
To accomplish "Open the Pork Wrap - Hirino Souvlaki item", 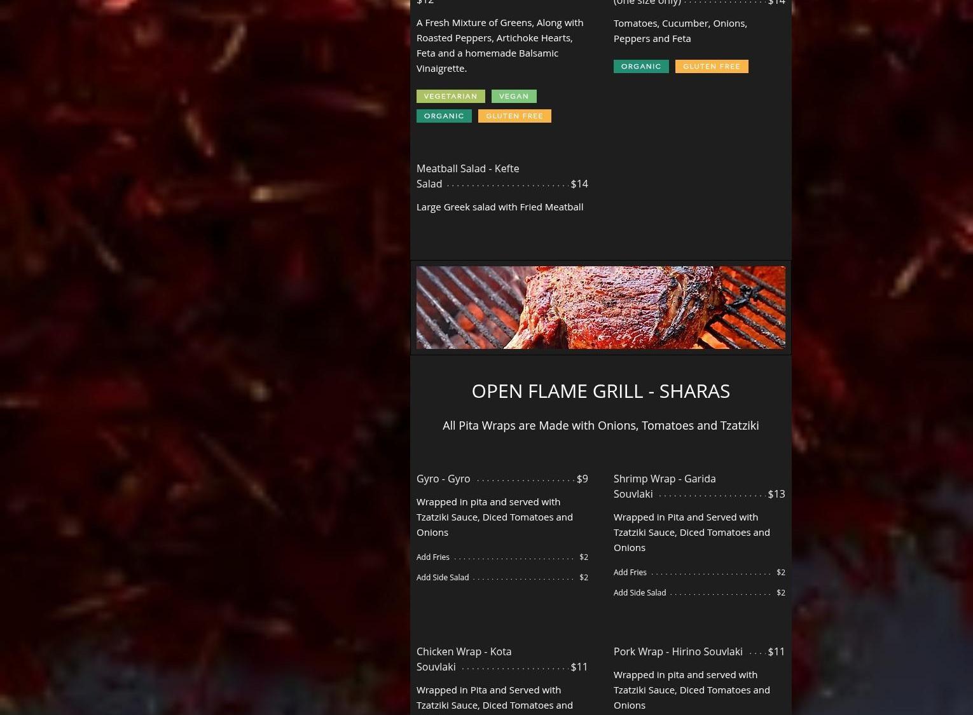I will [x=678, y=652].
